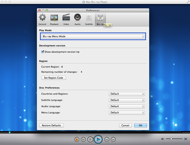The height and width of the screenshot is (145, 190).
Task: Close the Preferences dialog with red button
Action: coord(40,10)
